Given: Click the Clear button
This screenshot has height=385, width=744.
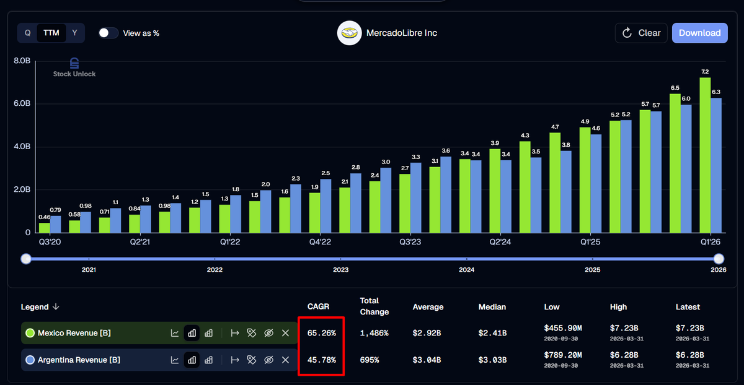Looking at the screenshot, I should click(641, 33).
